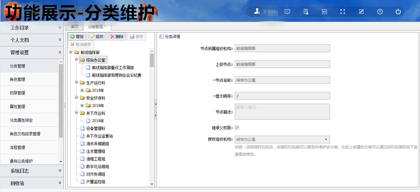Viewport: 420px width, 192px height.
Task: Click the 节点名称 input field
Action: pyautogui.click(x=282, y=80)
